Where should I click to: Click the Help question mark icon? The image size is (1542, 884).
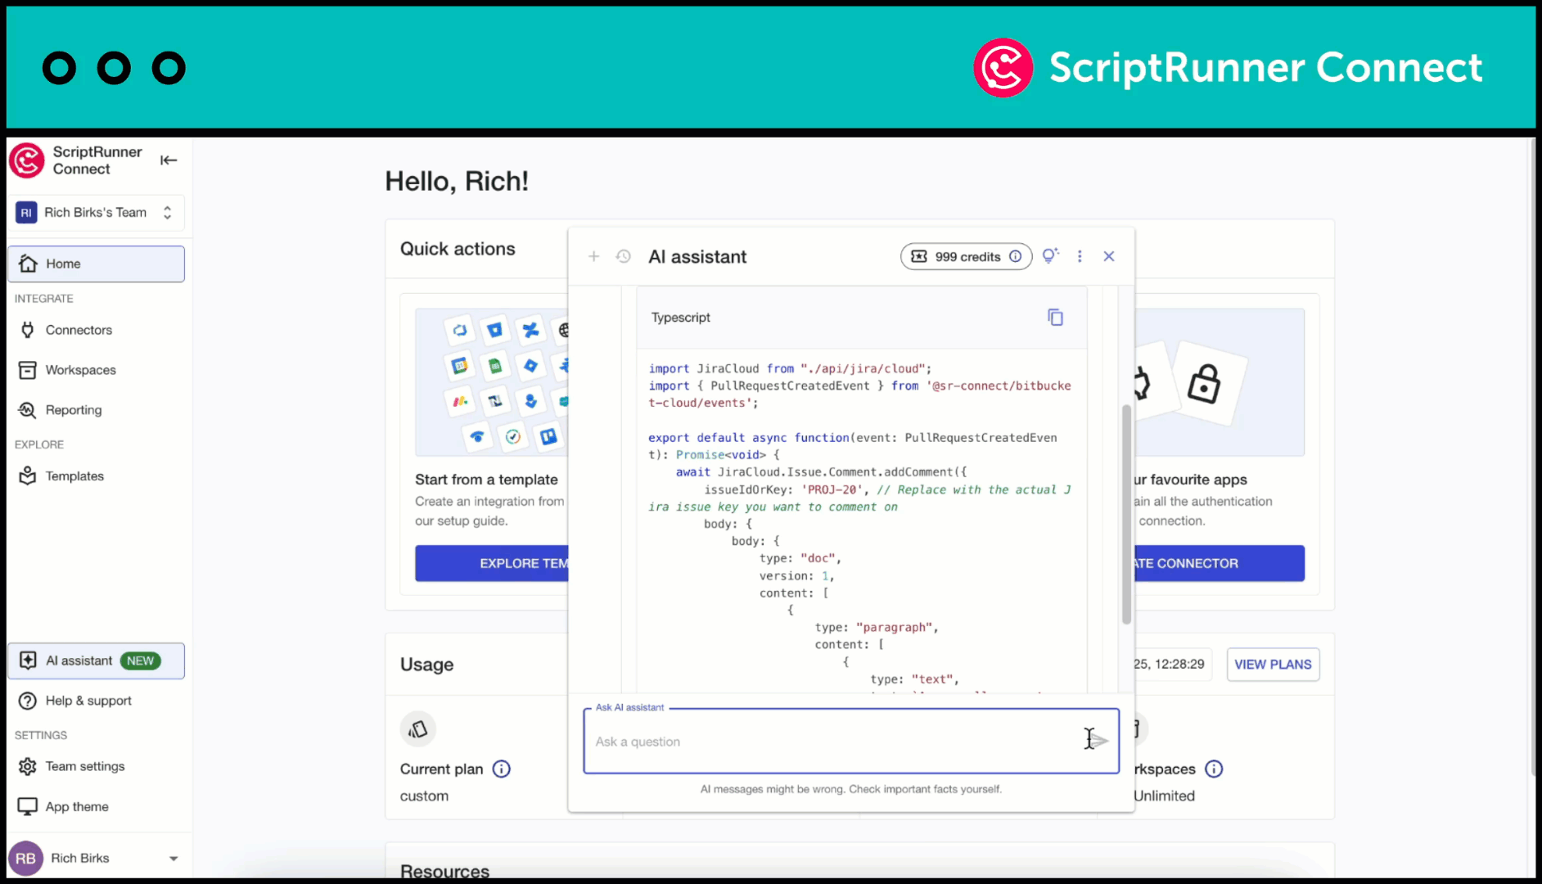click(28, 701)
